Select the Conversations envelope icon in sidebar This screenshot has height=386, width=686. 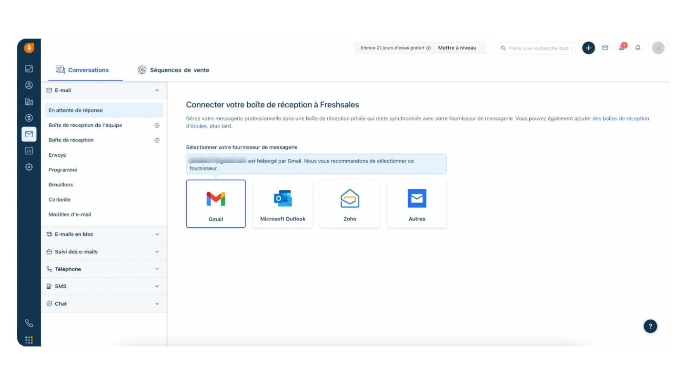(29, 134)
